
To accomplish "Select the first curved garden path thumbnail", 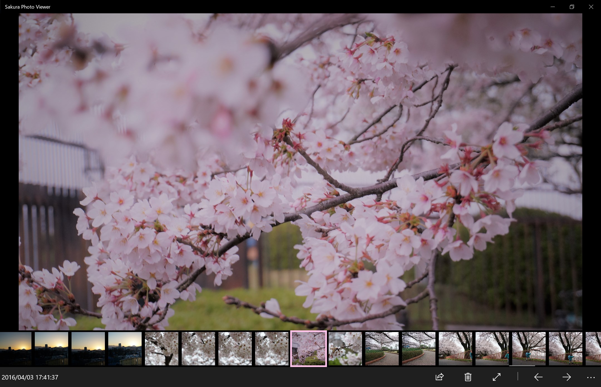I will [382, 348].
